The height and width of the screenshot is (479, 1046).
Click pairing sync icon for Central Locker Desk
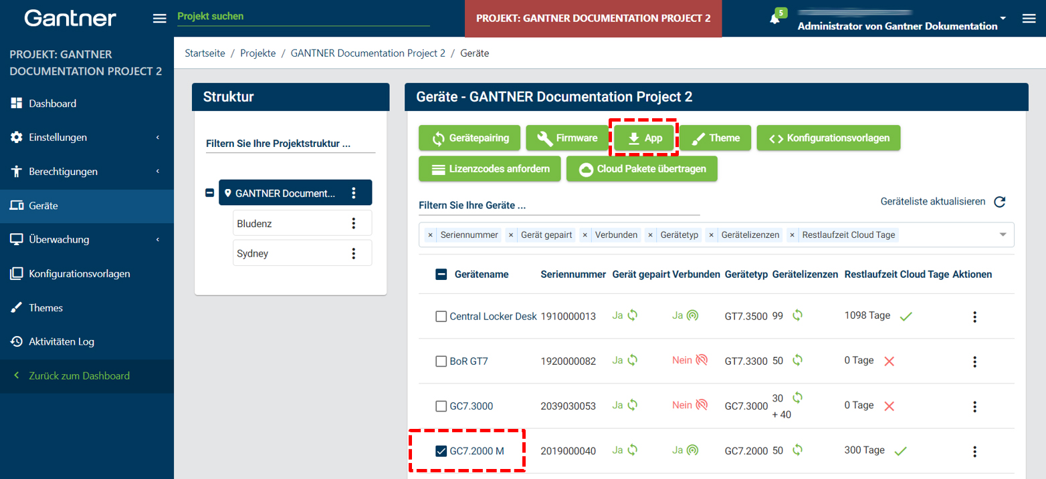pos(632,315)
